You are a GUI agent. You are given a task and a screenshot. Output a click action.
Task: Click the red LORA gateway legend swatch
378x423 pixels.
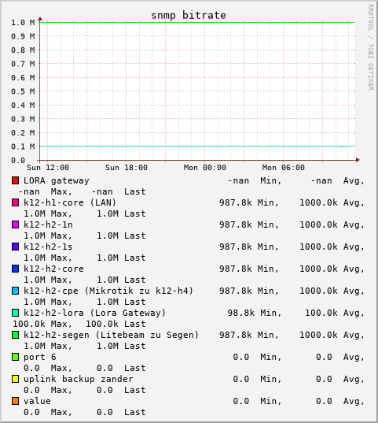point(16,180)
